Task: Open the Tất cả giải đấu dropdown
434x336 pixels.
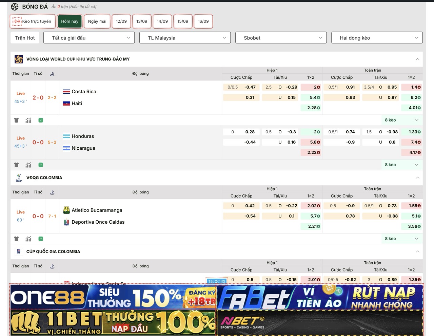Action: 89,38
